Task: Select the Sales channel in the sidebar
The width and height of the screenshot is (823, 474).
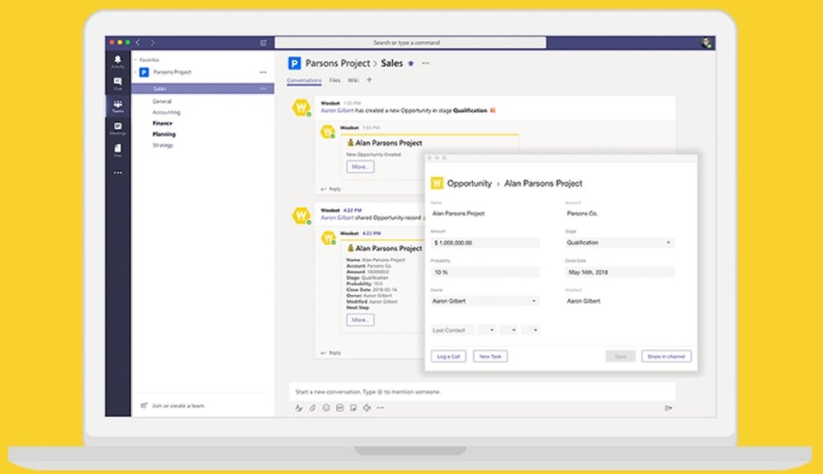Action: click(x=203, y=89)
